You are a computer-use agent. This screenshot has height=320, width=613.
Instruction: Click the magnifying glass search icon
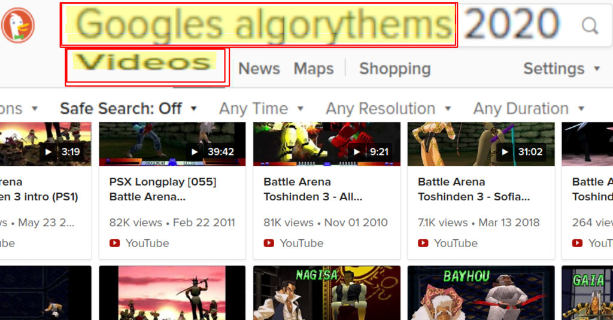point(590,26)
